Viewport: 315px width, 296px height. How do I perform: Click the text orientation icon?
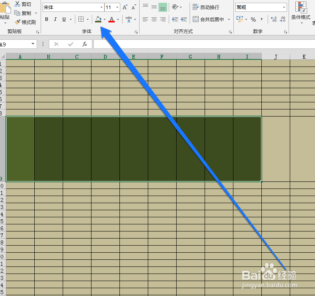(x=175, y=7)
